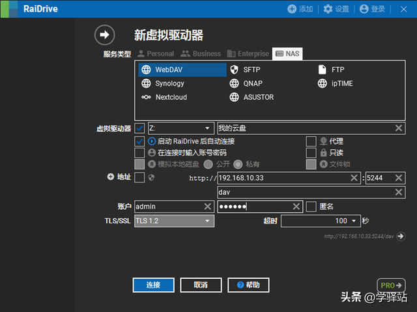The height and width of the screenshot is (312, 417).
Task: Click the user icon beside 在连接时输入账号密码
Action: tap(152, 152)
